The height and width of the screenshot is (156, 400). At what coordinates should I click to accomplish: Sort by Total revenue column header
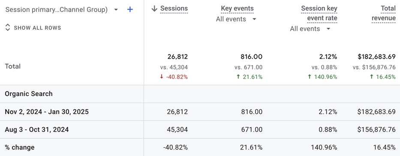pyautogui.click(x=384, y=13)
